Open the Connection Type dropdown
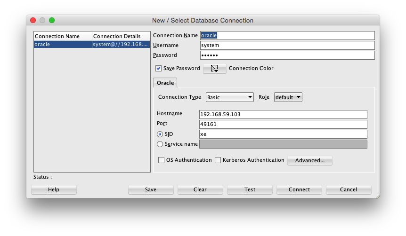The height and width of the screenshot is (236, 406). [x=230, y=97]
